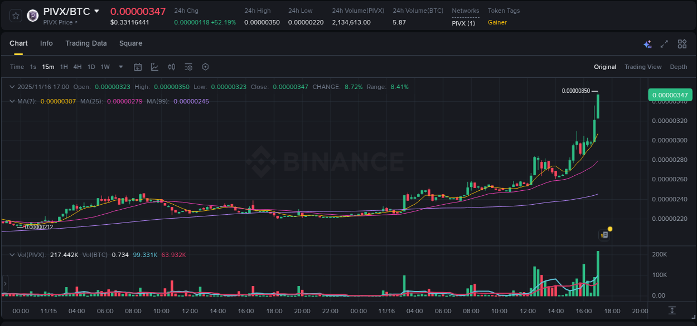The width and height of the screenshot is (697, 326).
Task: Open the widgets layout panel icon
Action: pos(681,43)
